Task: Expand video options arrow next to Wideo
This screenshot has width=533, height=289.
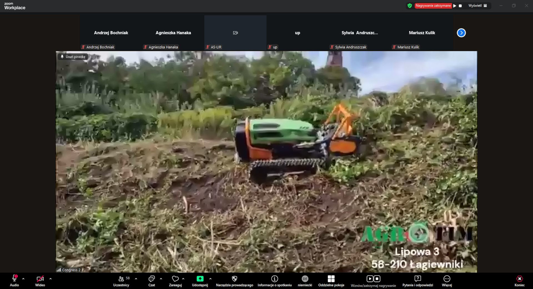Action: click(51, 279)
